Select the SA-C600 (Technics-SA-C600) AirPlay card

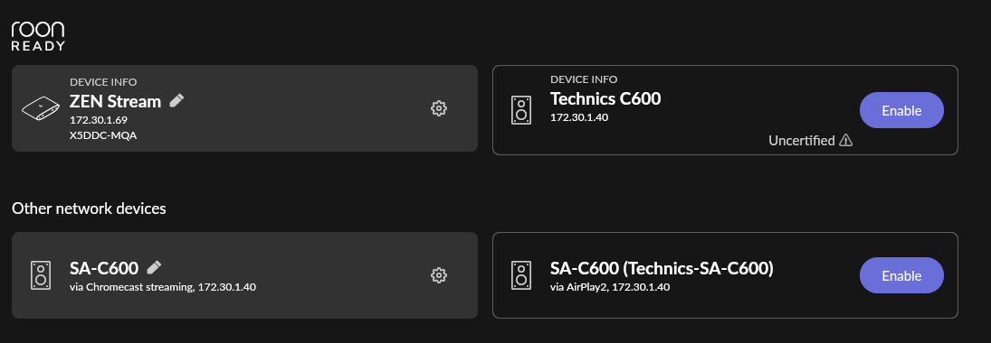pyautogui.click(x=726, y=275)
